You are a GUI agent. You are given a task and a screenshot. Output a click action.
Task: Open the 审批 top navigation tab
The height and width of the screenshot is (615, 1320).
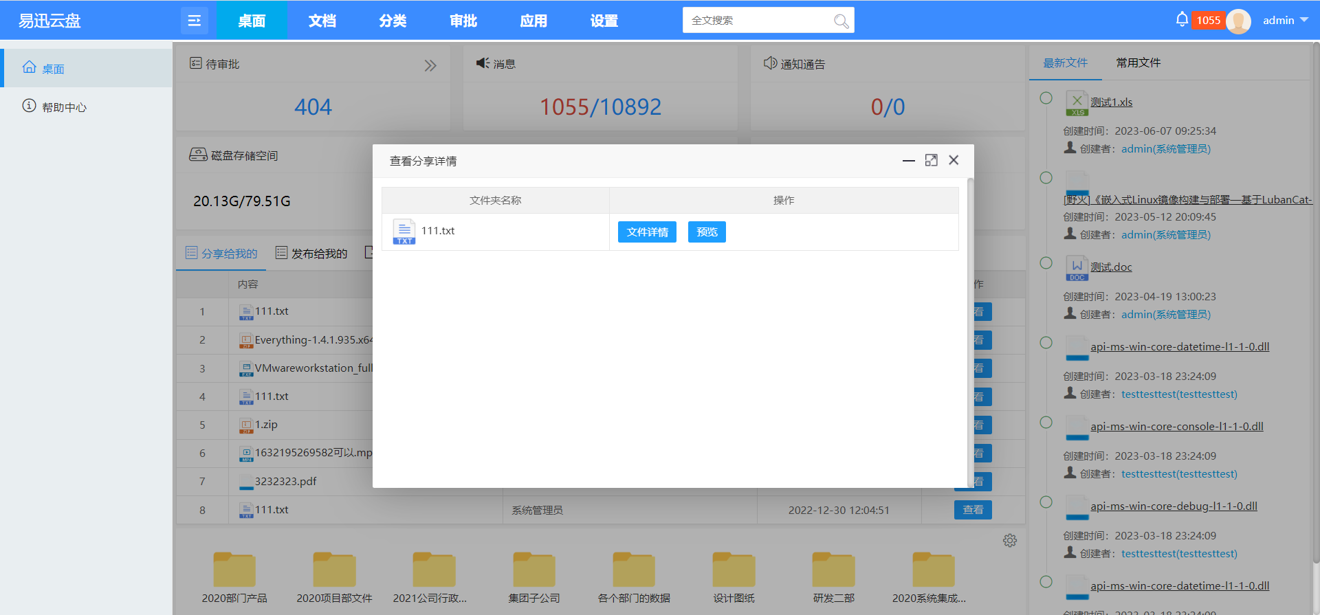click(463, 21)
